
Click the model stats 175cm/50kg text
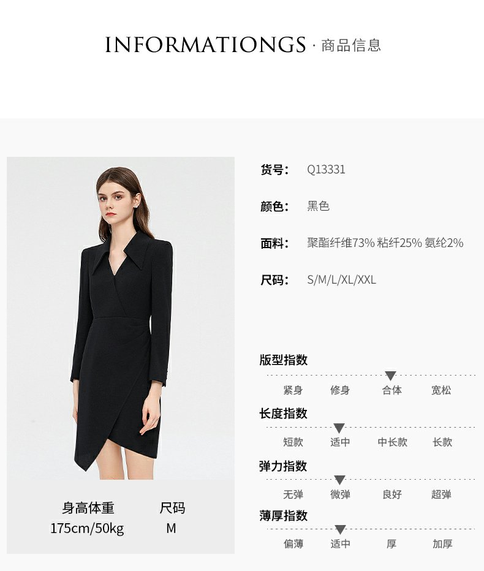click(x=87, y=528)
